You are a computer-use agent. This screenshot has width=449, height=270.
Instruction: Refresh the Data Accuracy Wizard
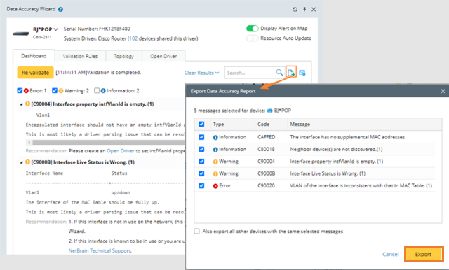point(295,9)
